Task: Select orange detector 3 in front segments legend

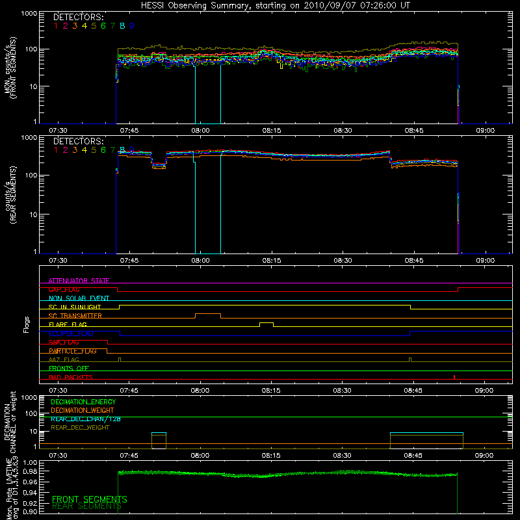Action: (x=75, y=26)
